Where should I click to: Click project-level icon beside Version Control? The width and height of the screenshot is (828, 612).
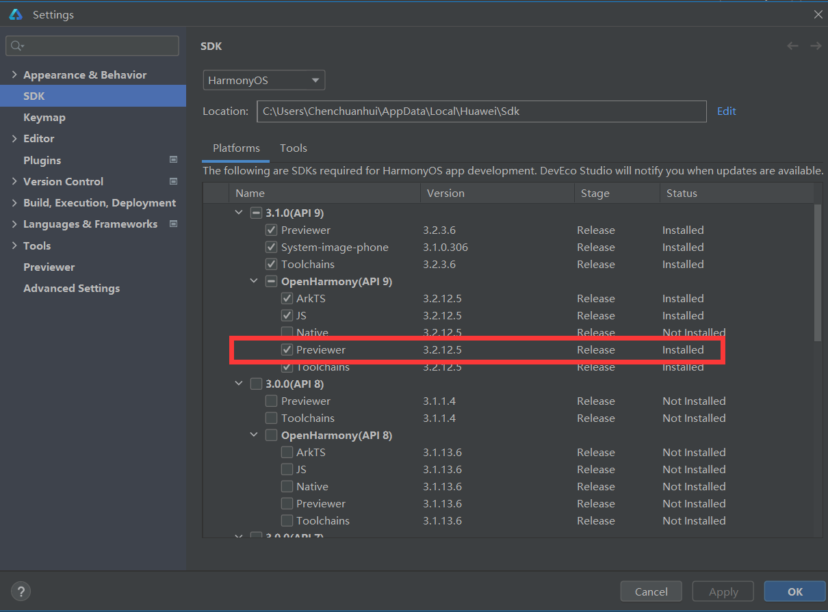pos(173,181)
